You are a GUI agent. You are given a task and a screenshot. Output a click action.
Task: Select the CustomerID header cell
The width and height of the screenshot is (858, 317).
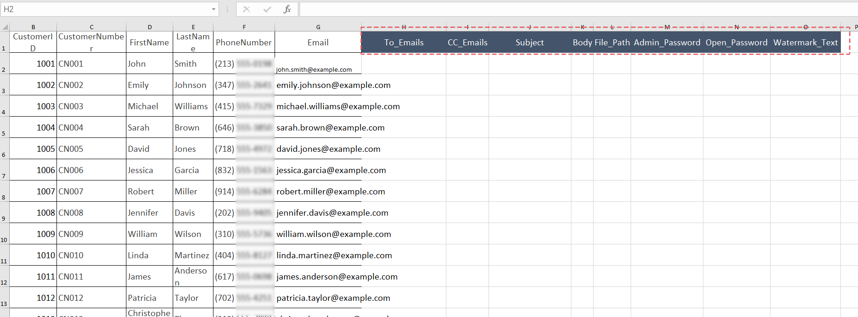[33, 42]
